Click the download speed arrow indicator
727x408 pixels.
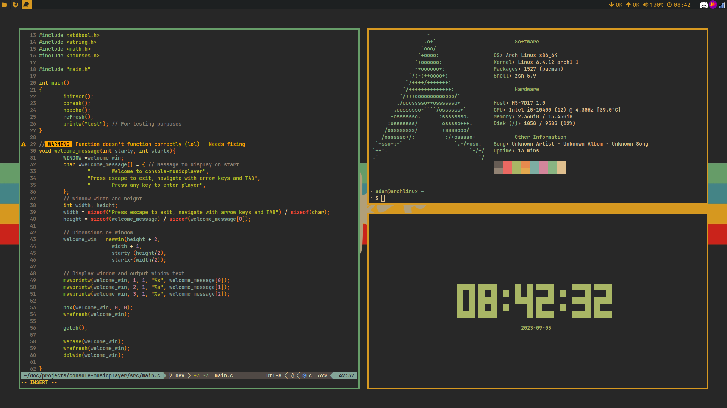[611, 5]
